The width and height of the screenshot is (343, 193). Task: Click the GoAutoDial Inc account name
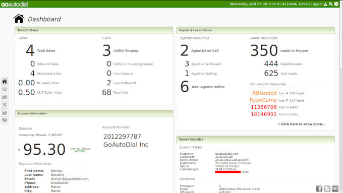126,145
